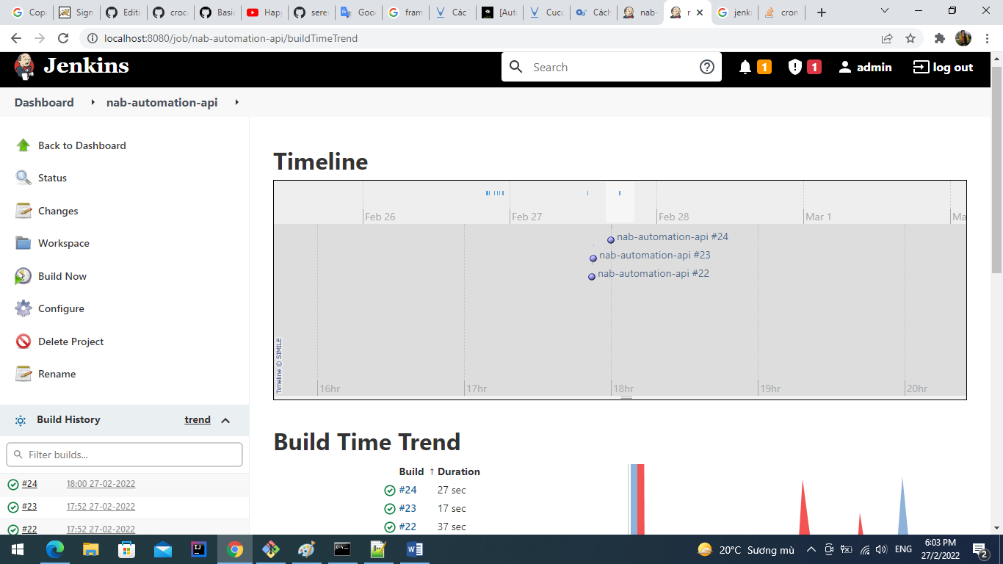The height and width of the screenshot is (564, 1003).
Task: Open a new browser tab
Action: tap(822, 12)
